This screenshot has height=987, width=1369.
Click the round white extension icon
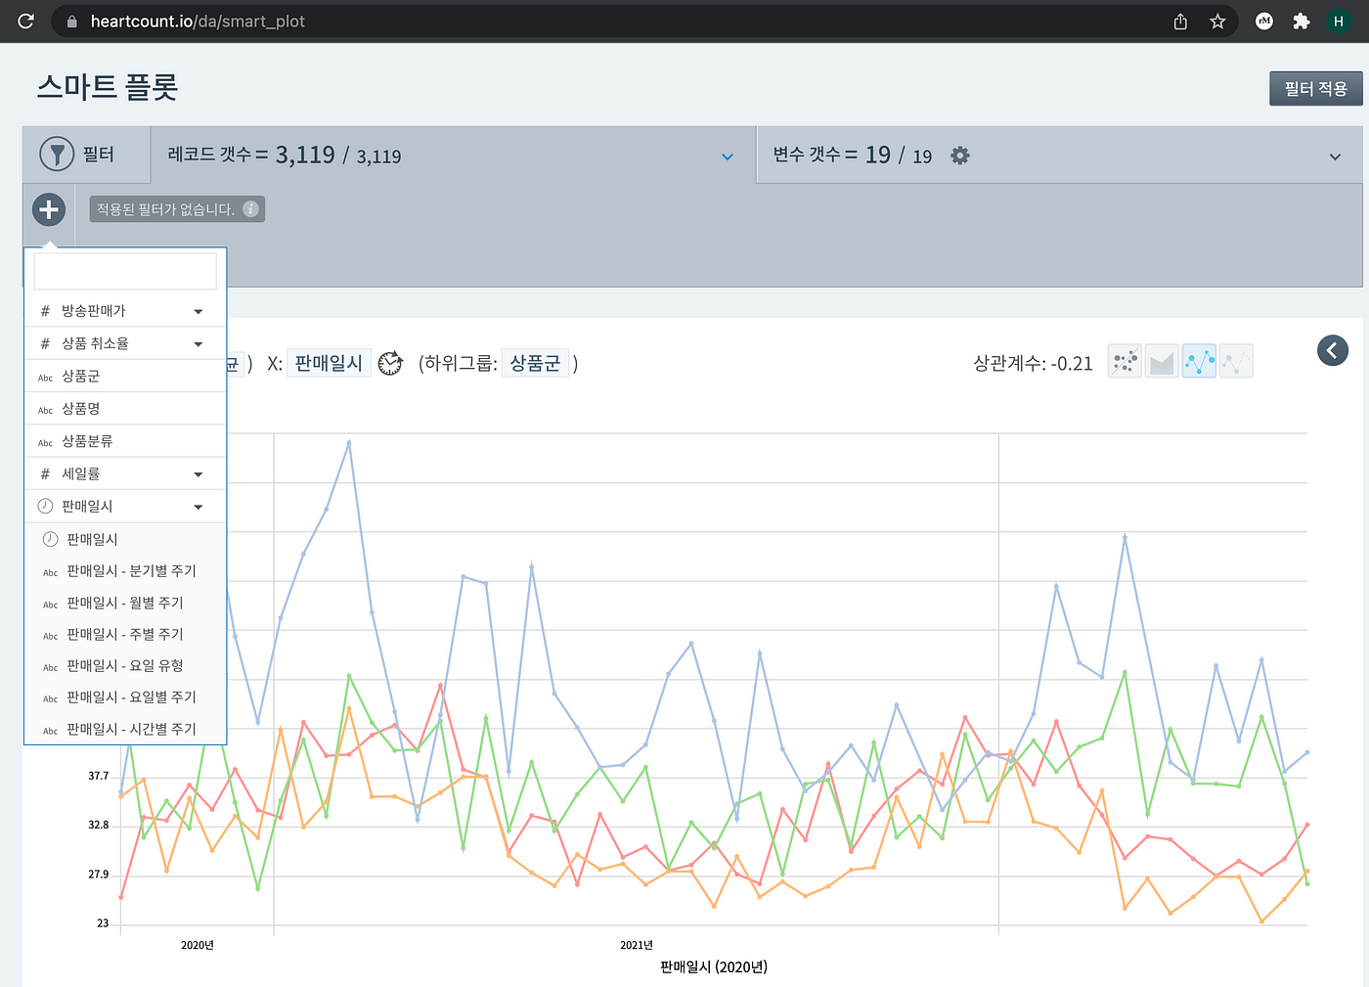(1264, 22)
